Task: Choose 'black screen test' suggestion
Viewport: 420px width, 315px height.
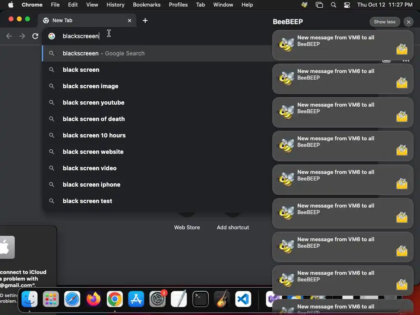Action: [x=157, y=201]
